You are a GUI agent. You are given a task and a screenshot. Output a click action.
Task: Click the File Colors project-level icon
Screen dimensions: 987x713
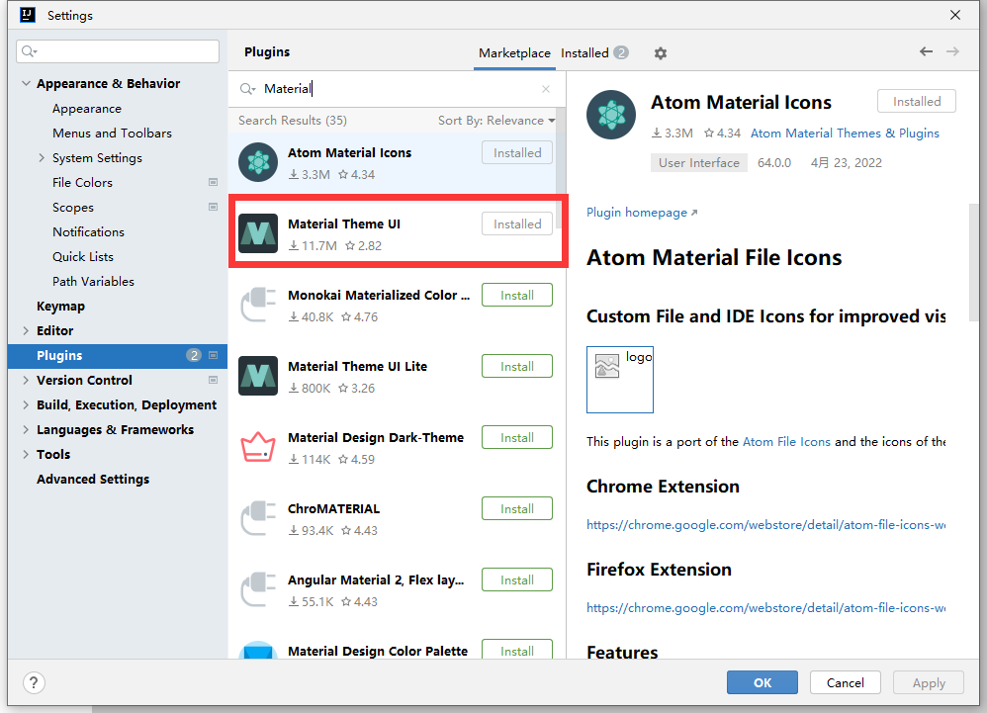coord(213,183)
